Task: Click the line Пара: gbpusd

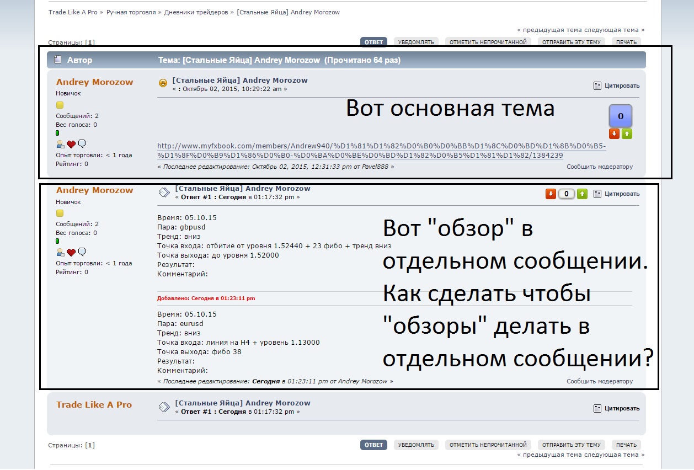Action: [181, 227]
